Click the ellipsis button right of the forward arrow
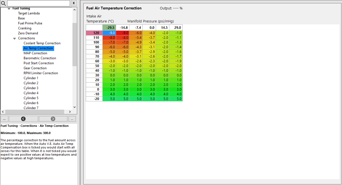This screenshot has height=185, width=342. (x=72, y=119)
